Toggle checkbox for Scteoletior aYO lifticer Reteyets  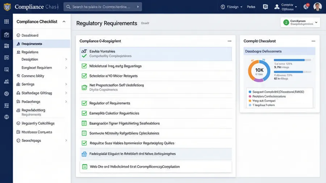coord(84,76)
